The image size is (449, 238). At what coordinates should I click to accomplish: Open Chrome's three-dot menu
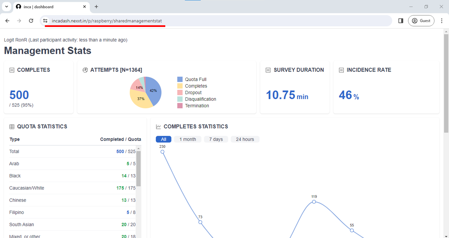442,21
